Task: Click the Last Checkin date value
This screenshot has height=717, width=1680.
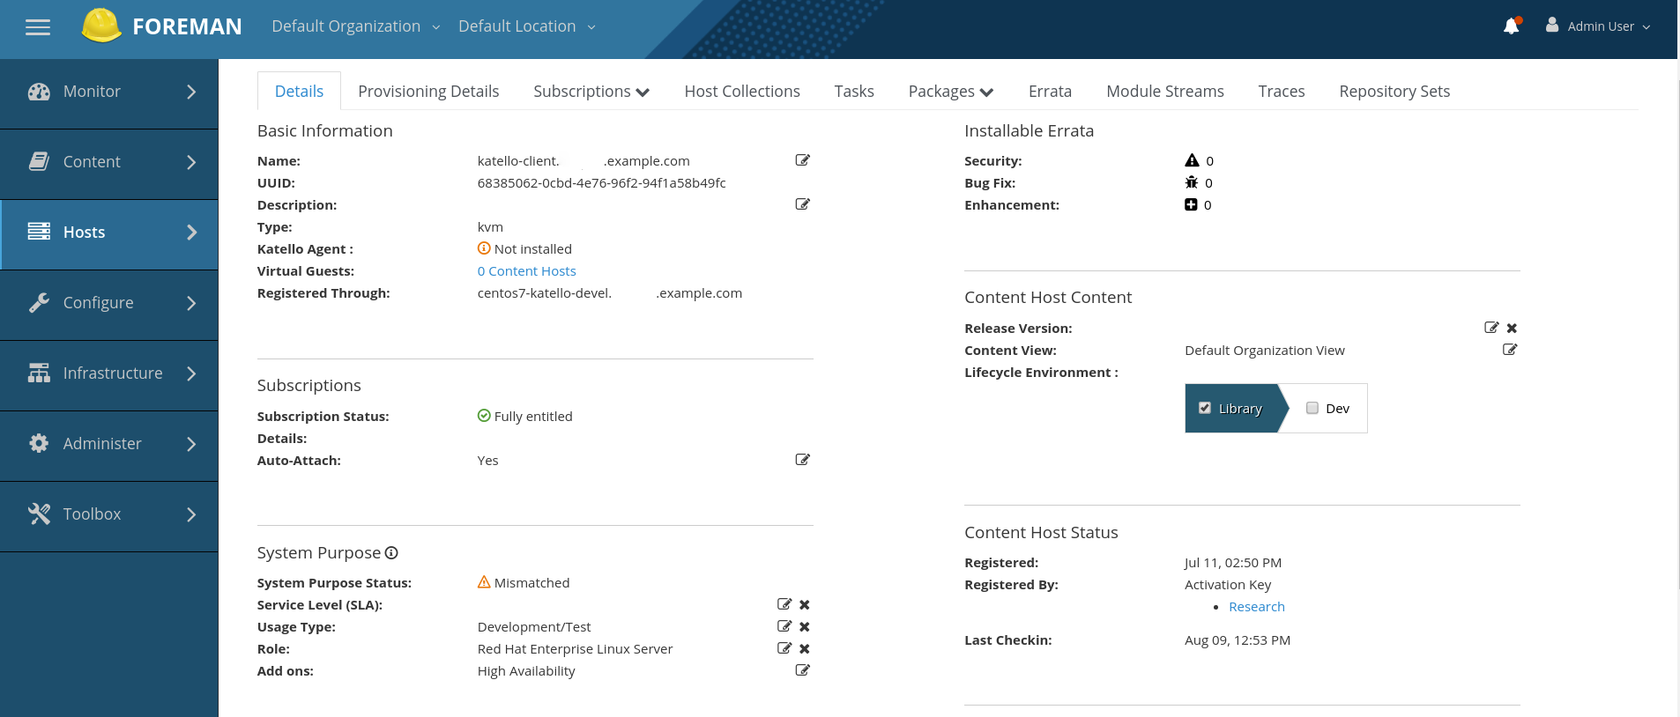Action: tap(1238, 640)
